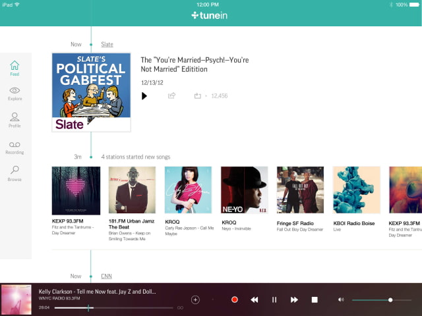Select KEXP 93.3FM pink heart album

pos(76,190)
